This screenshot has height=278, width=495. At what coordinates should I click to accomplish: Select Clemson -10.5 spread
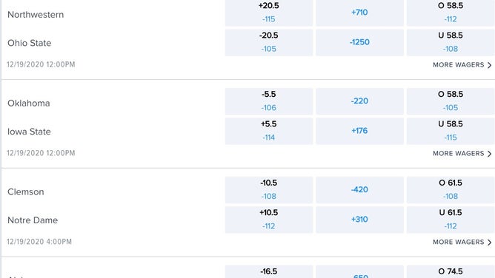[x=269, y=190]
